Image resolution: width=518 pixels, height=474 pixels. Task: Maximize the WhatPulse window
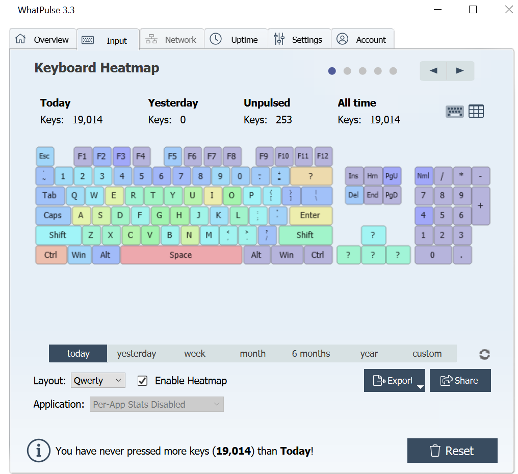point(473,10)
